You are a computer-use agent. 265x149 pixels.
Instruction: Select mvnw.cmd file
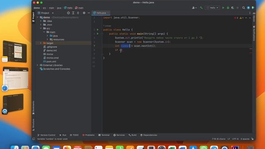(51, 58)
